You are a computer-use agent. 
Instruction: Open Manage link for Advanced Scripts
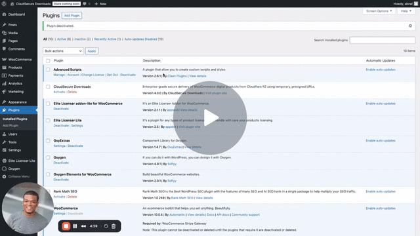pos(59,75)
